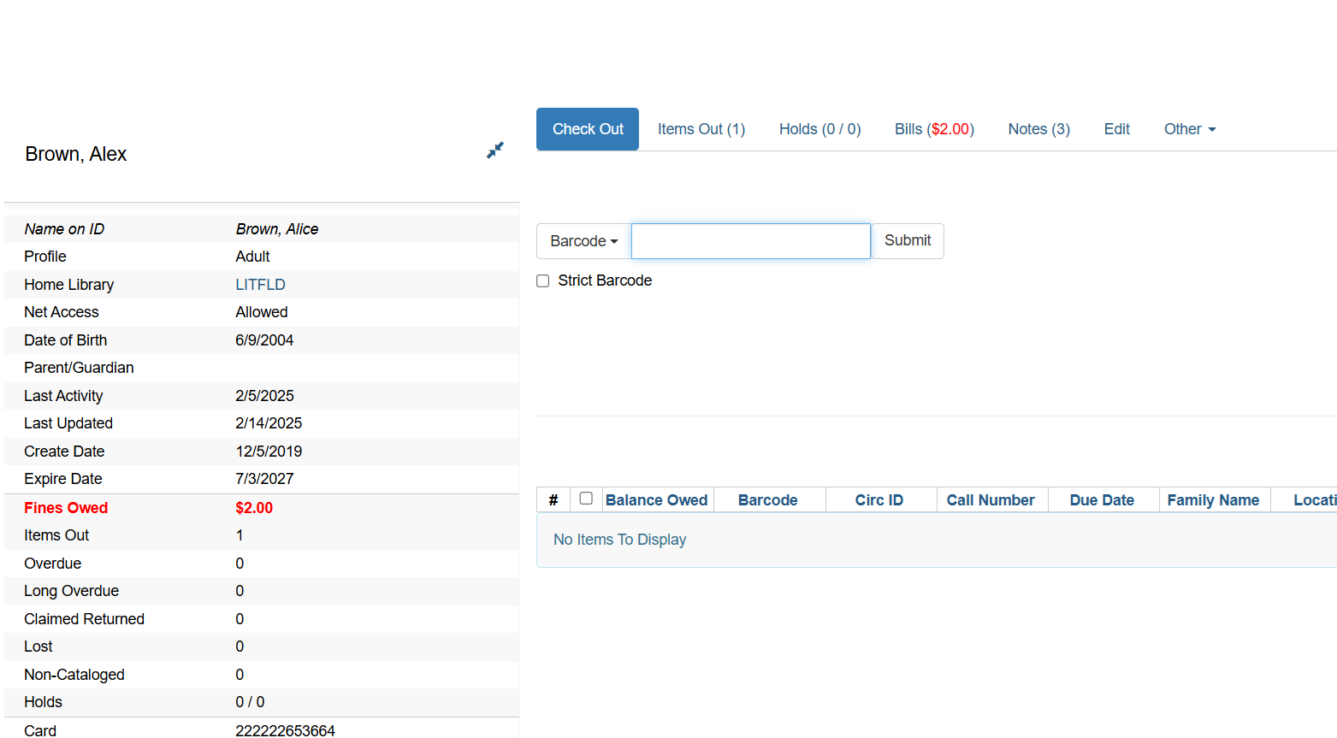Sort by Due Date column
The width and height of the screenshot is (1337, 738).
click(1101, 500)
